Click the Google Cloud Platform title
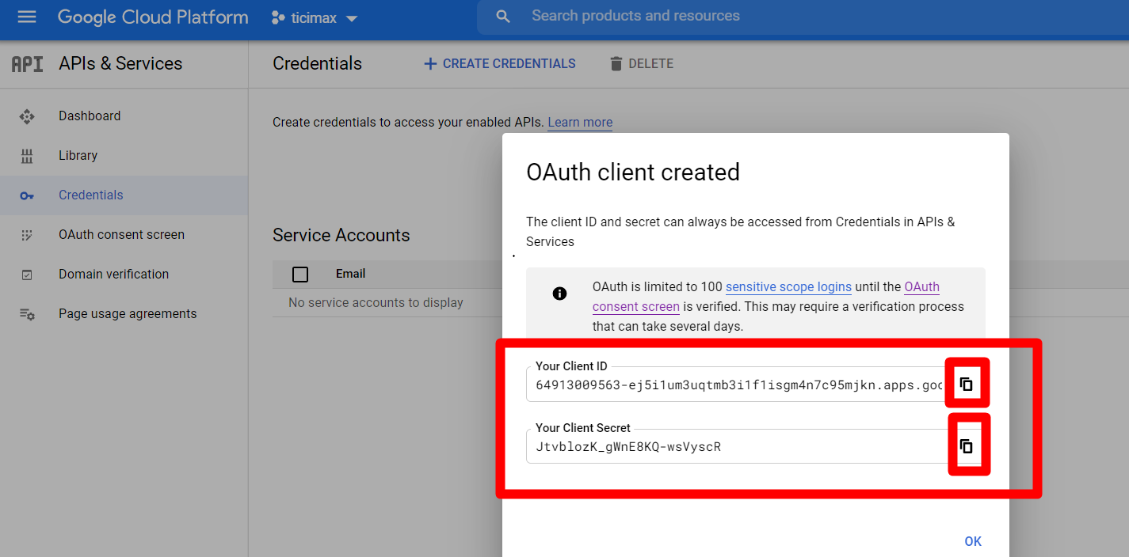 pyautogui.click(x=153, y=17)
